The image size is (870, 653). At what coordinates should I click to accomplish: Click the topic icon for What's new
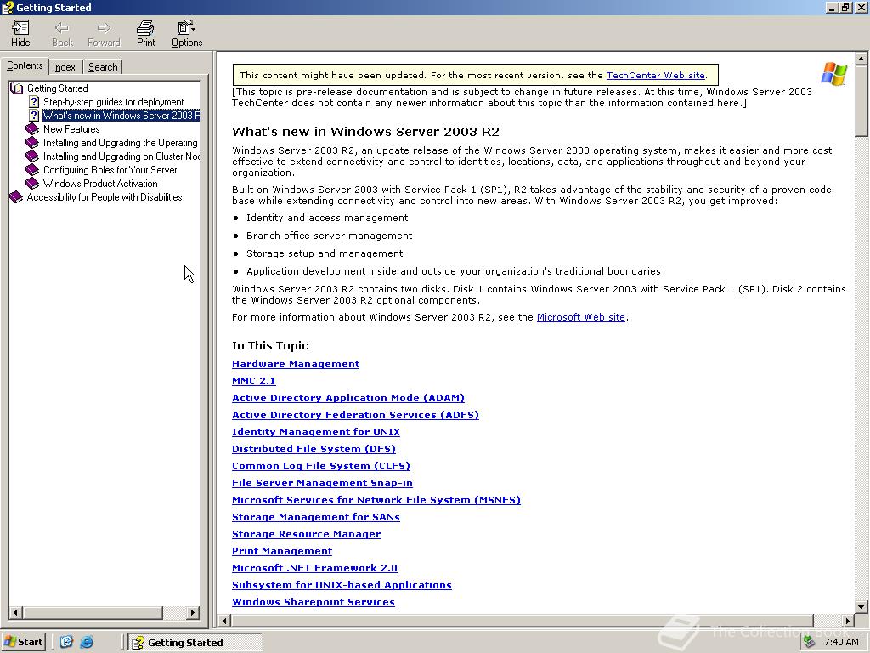click(x=34, y=116)
